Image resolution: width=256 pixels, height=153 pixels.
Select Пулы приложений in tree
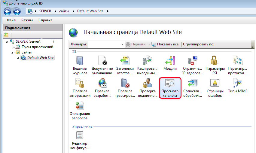point(34,47)
